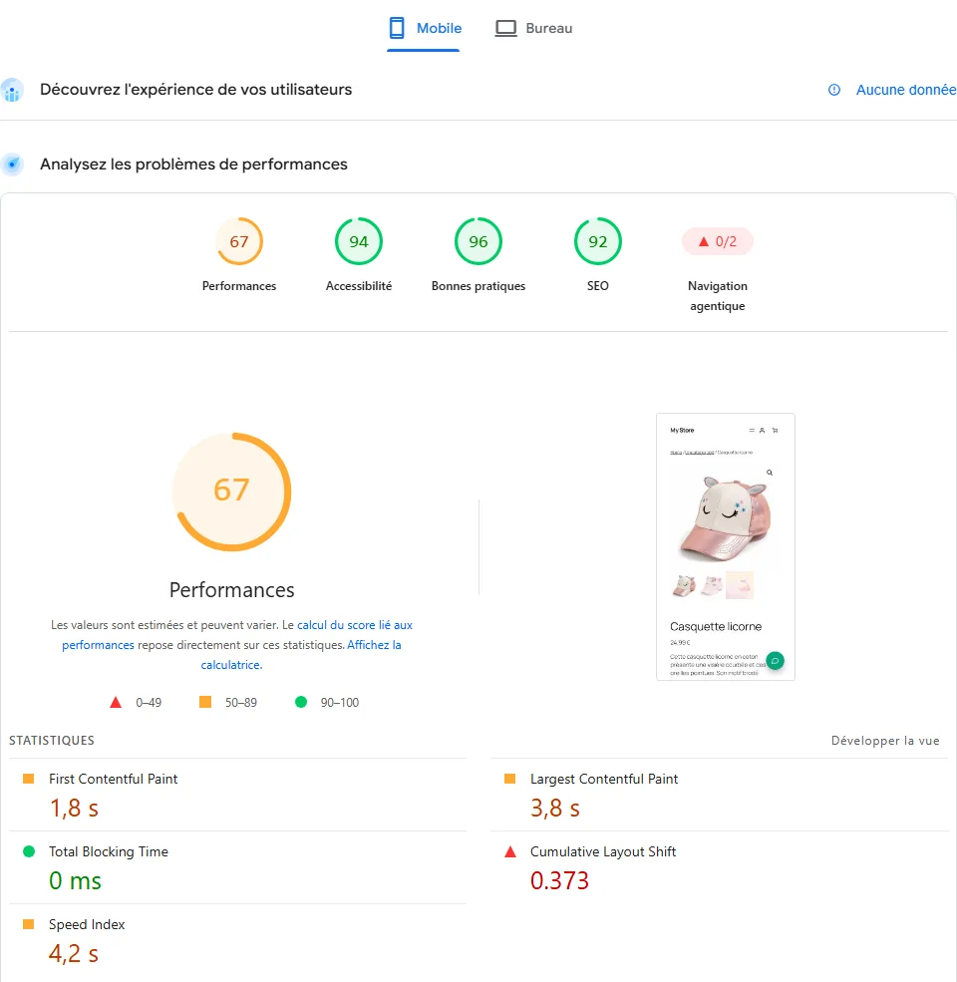Click the desktop laptop icon
Image resolution: width=957 pixels, height=982 pixels.
[x=506, y=28]
